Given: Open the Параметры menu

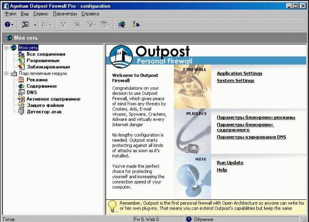Looking at the screenshot, I should pyautogui.click(x=65, y=14).
